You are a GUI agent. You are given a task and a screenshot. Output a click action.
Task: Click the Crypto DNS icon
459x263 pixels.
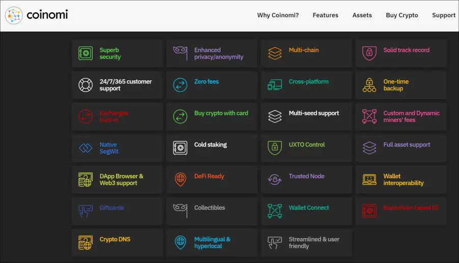pyautogui.click(x=85, y=243)
